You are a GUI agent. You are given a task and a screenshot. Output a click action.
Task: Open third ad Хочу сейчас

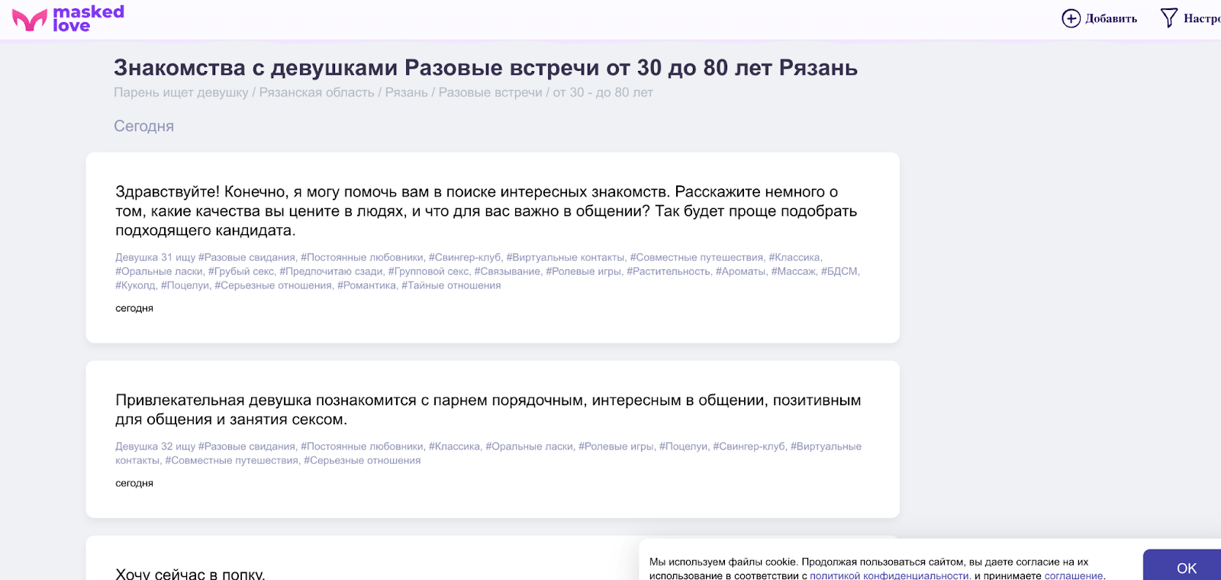[x=190, y=574]
